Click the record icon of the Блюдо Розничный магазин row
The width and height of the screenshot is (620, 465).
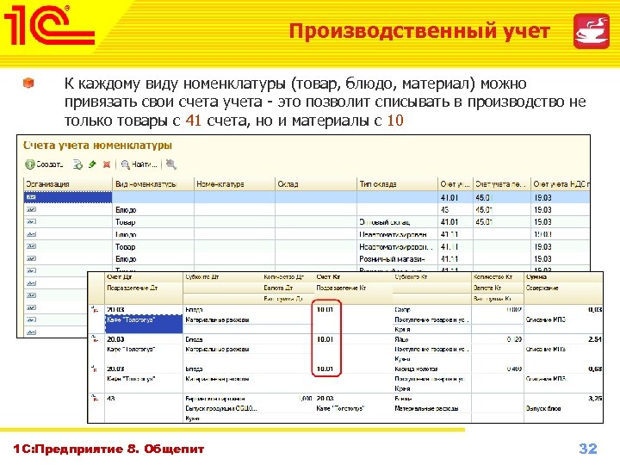31,258
